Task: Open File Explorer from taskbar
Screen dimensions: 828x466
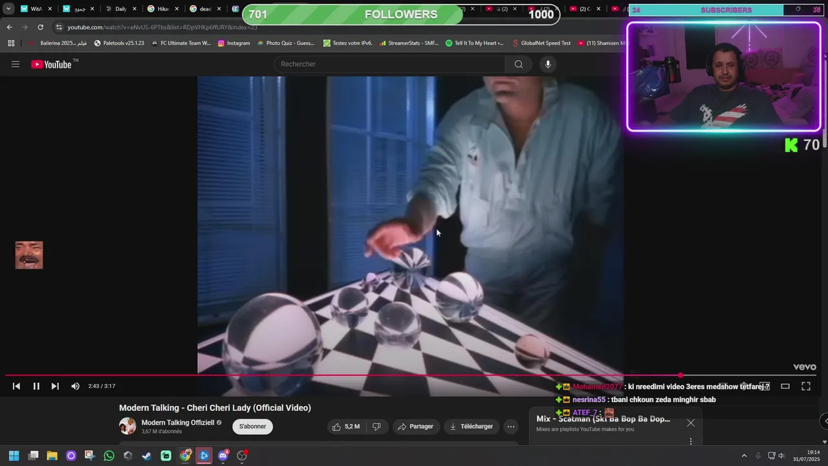Action: [52, 456]
